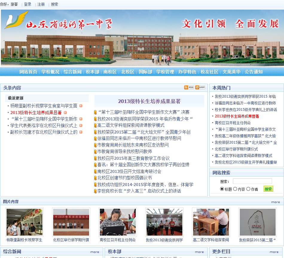The image size is (284, 258).
Task: Click the 登录 link at top
Action: 28,4
